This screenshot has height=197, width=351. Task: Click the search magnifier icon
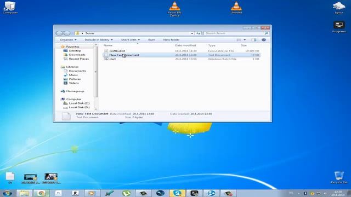tap(267, 33)
